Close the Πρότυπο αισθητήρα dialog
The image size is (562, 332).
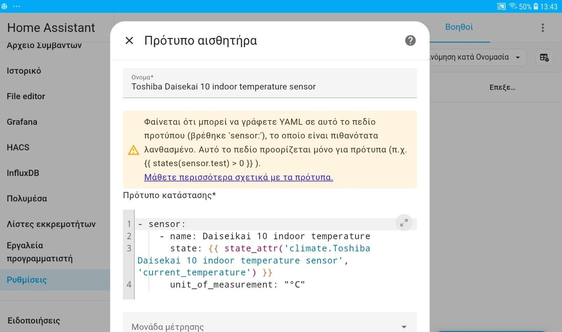click(129, 41)
